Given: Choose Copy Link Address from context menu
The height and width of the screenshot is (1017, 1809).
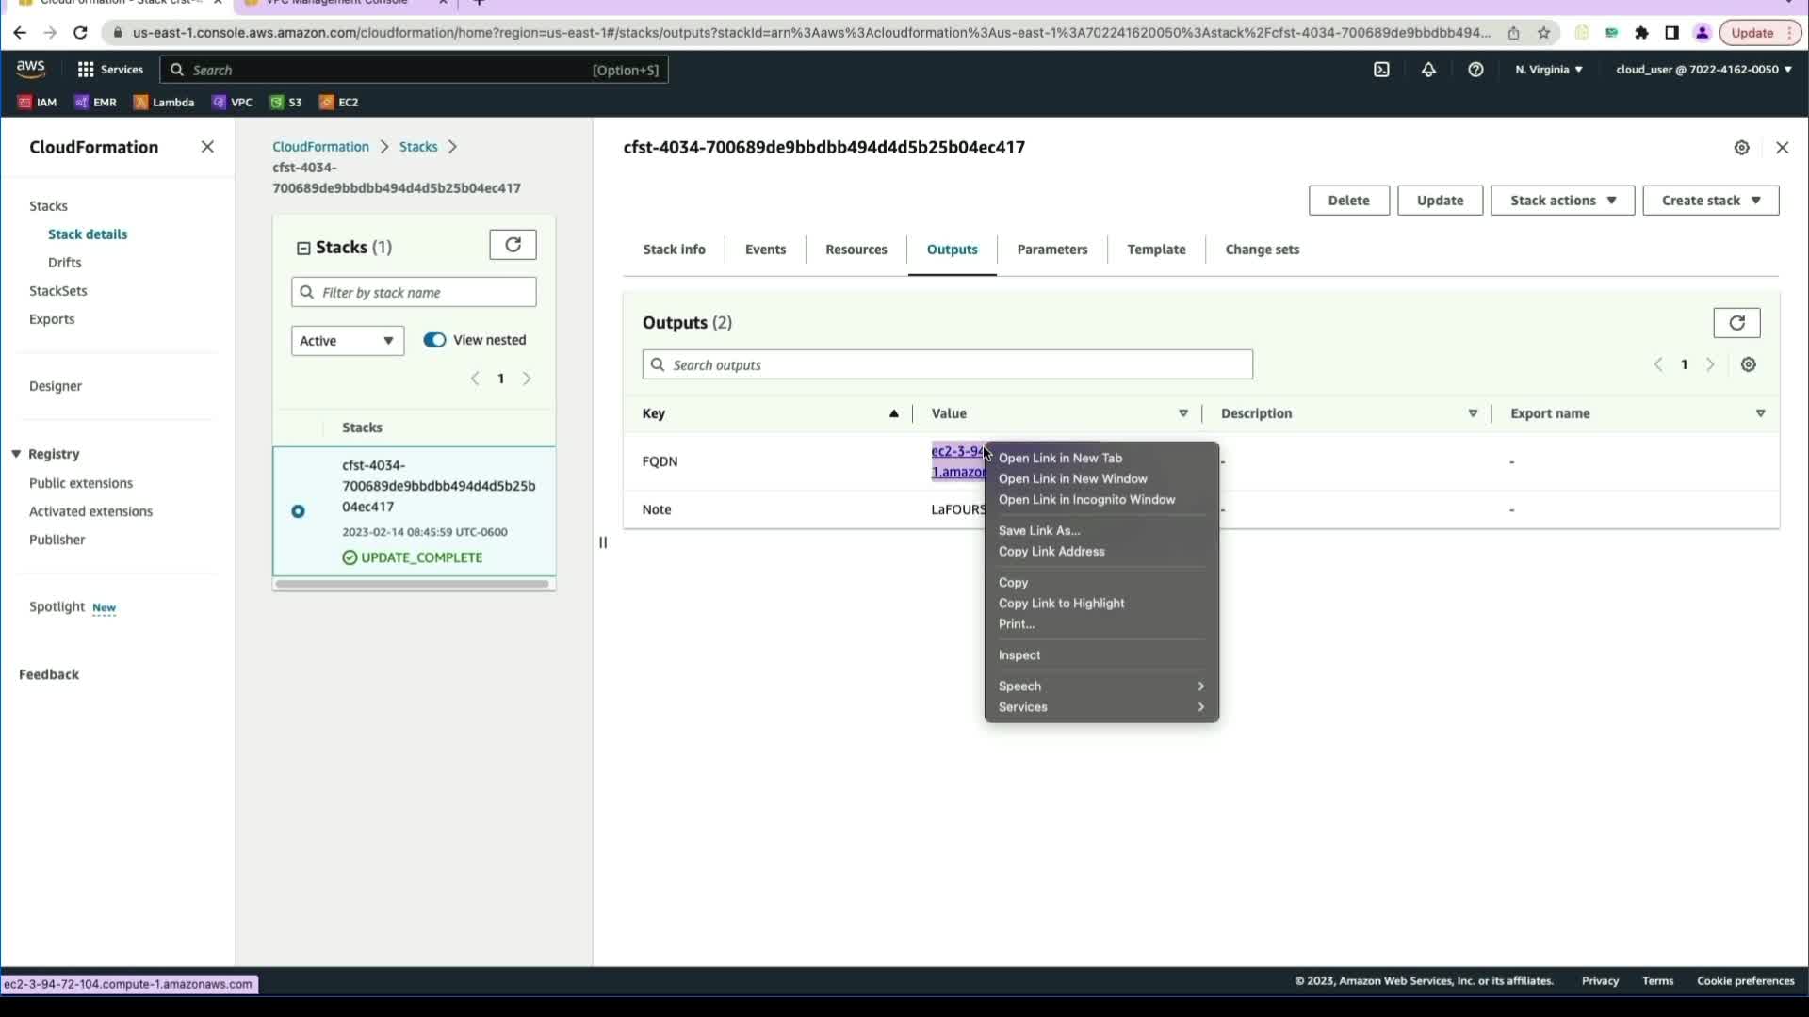Looking at the screenshot, I should 1051,552.
